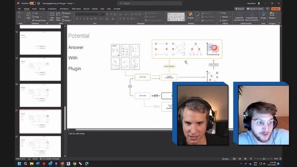Screen dimensions: 297x167
Task: Click Accessibility Investigate status item
Action: click(50, 159)
